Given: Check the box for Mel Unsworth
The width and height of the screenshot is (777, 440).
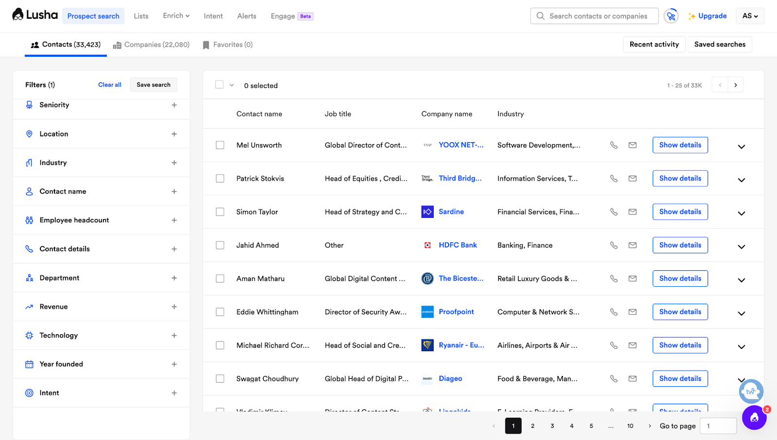Looking at the screenshot, I should (x=220, y=145).
